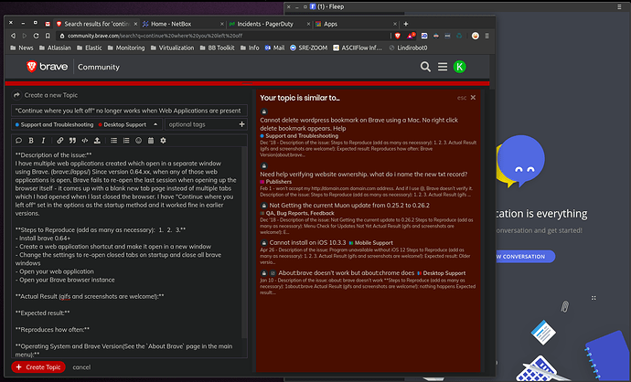Click the optional tags input field
This screenshot has width=631, height=382.
tap(201, 124)
